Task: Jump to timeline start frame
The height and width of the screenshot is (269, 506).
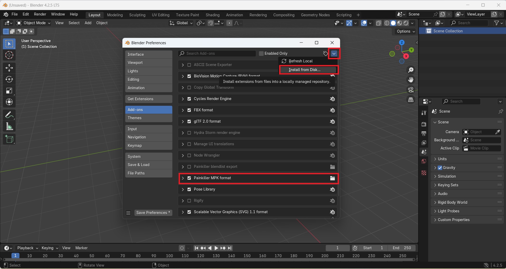Action: (x=196, y=248)
